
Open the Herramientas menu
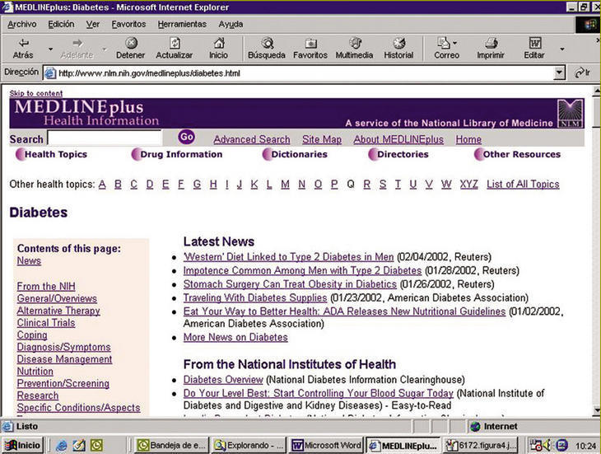click(181, 24)
